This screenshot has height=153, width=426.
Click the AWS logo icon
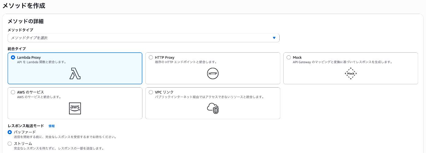tap(75, 108)
